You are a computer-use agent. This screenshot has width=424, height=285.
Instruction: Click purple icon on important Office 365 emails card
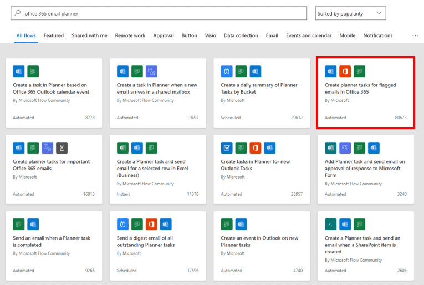point(47,147)
